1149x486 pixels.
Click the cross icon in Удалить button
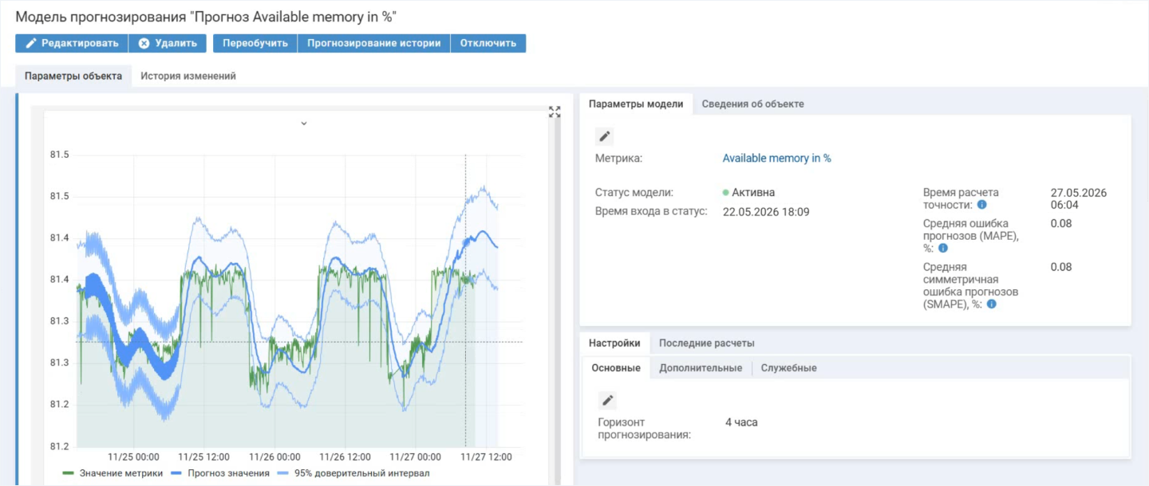144,43
